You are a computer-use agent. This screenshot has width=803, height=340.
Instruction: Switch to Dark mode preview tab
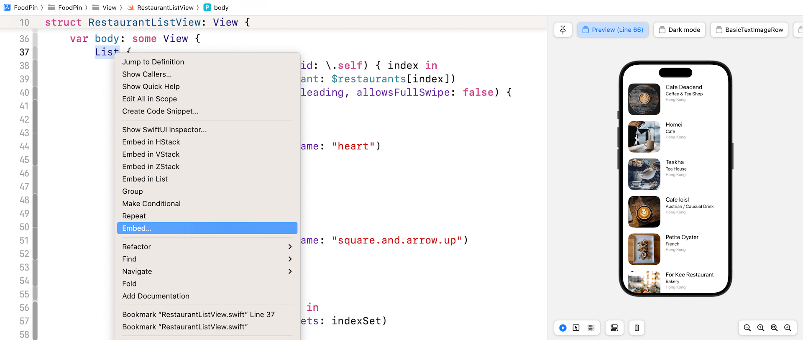679,30
